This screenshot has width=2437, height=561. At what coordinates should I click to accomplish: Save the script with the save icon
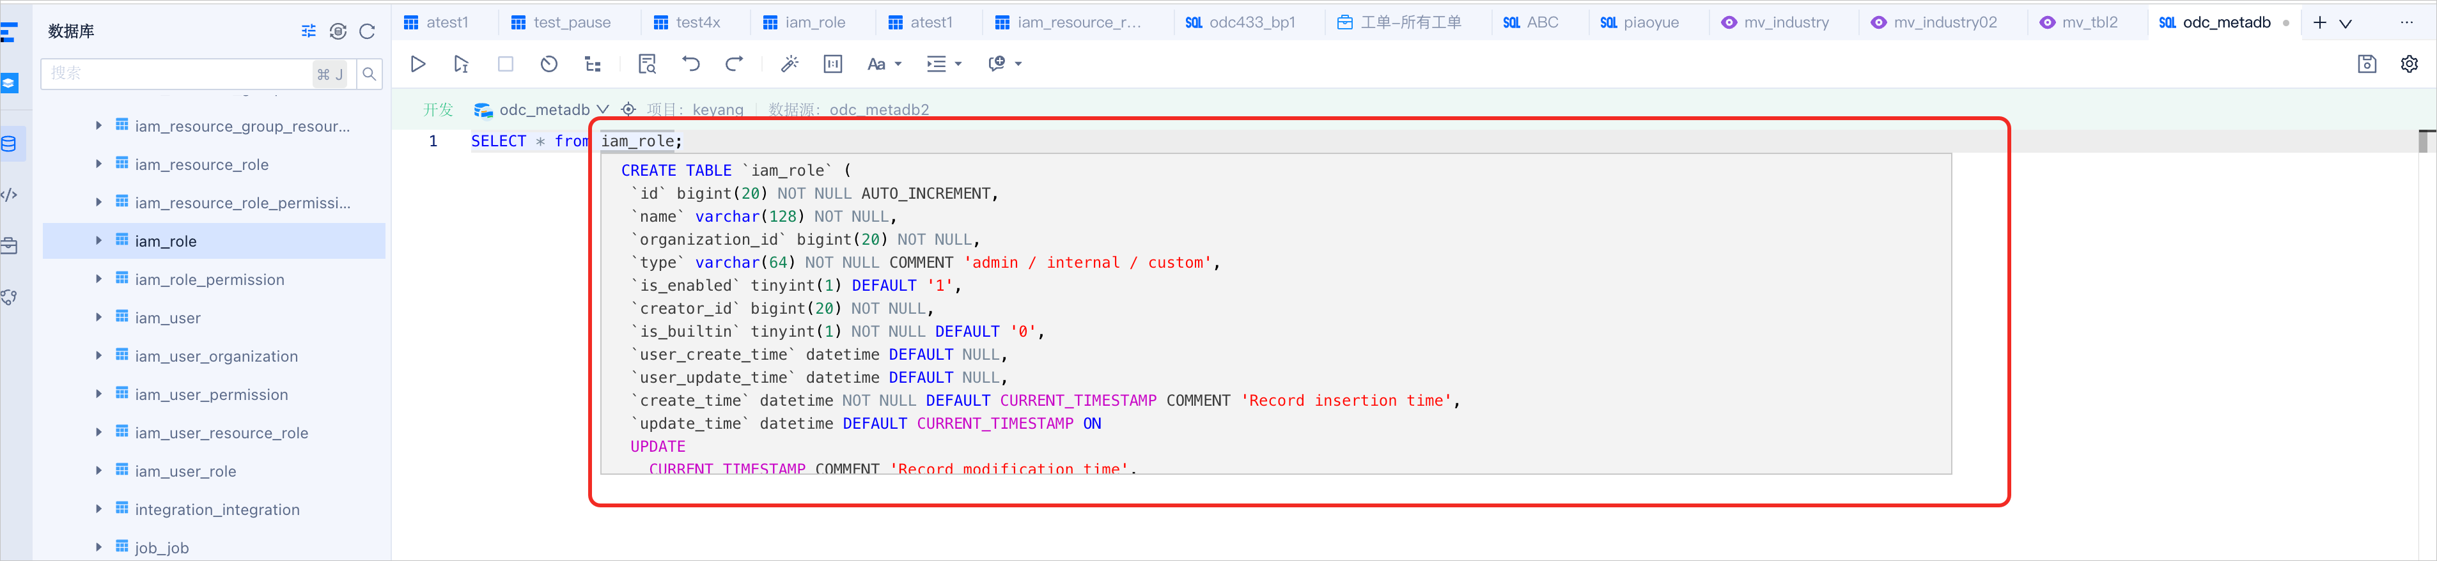[2366, 63]
